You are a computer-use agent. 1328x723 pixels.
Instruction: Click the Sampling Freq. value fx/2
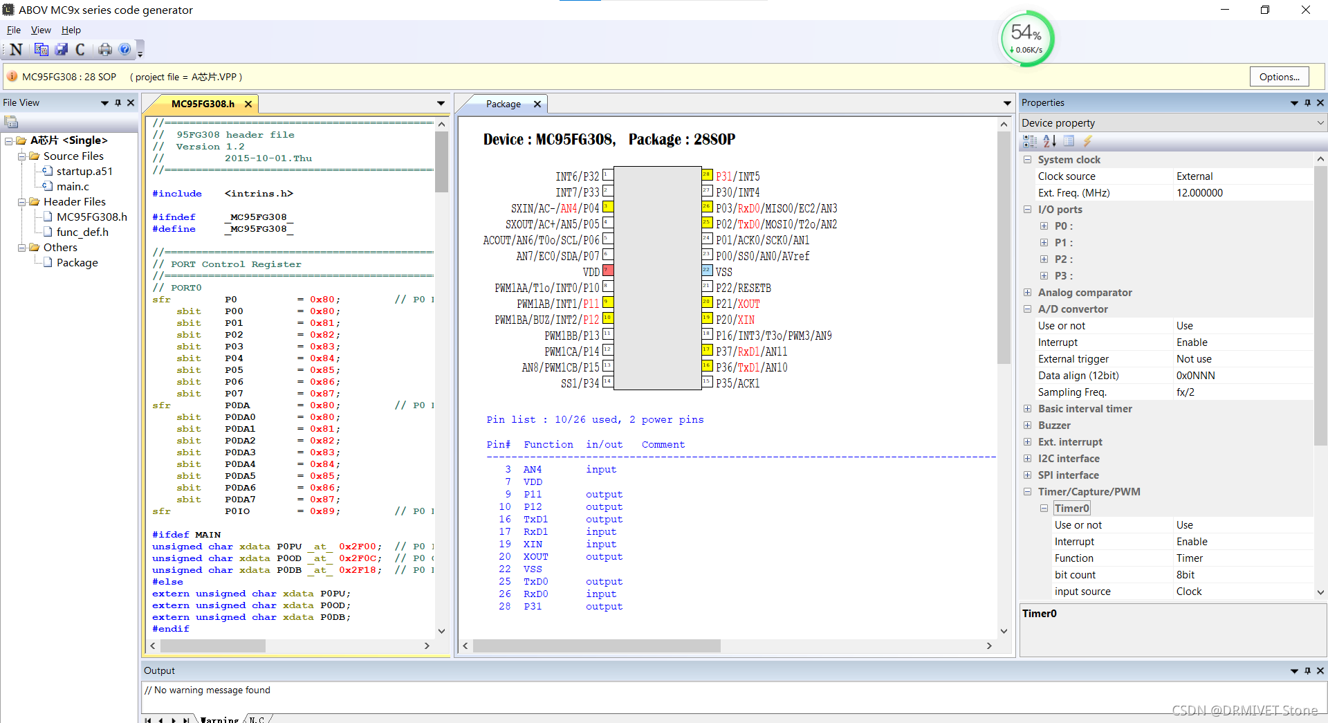1186,392
